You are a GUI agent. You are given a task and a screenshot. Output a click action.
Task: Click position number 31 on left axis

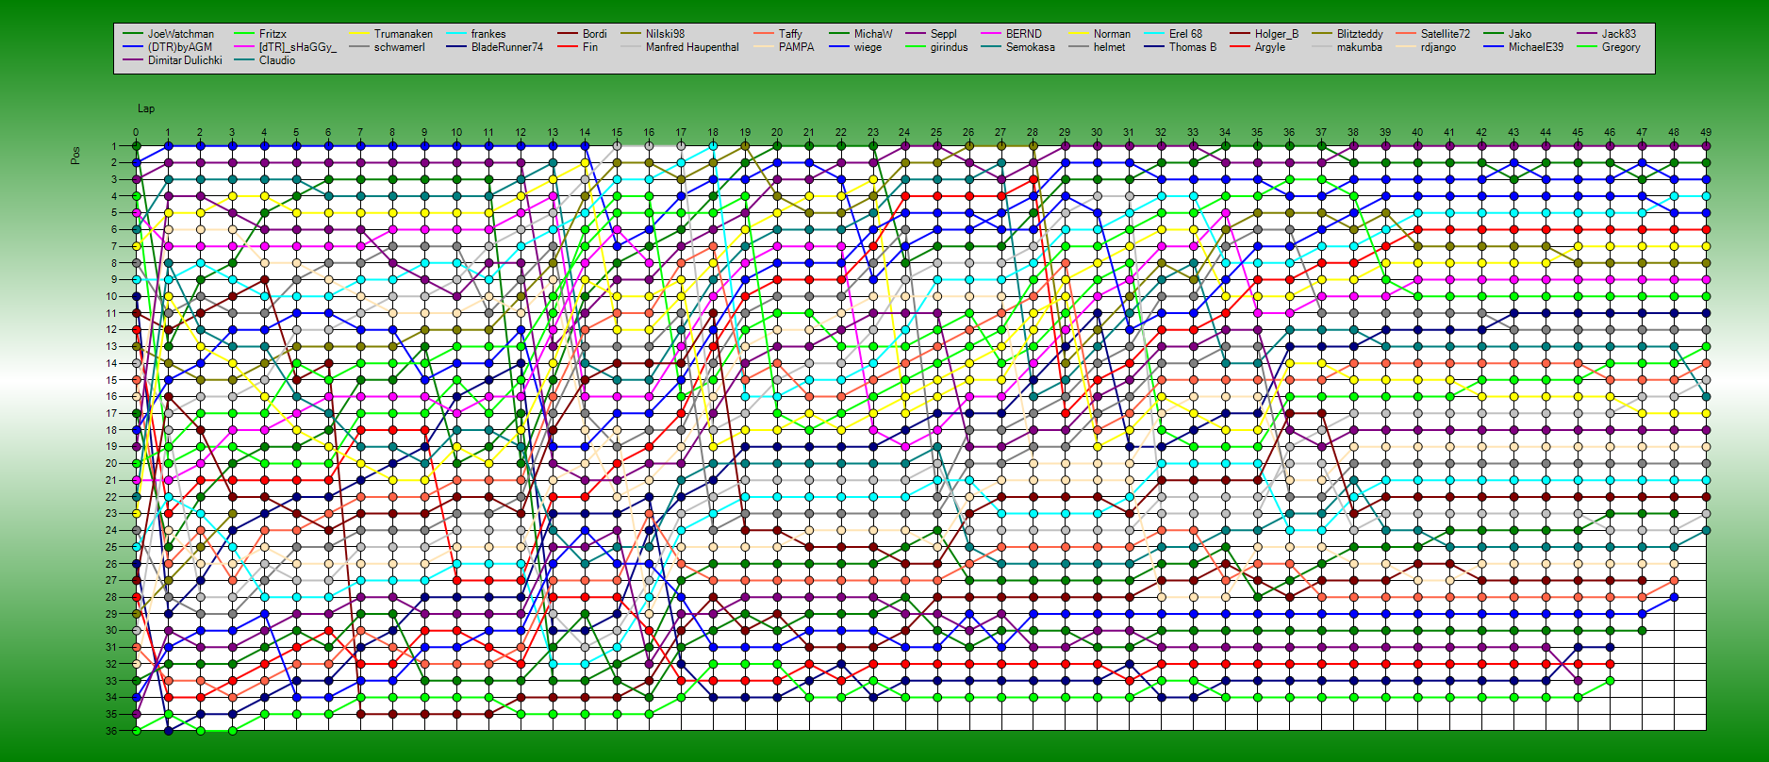(111, 647)
